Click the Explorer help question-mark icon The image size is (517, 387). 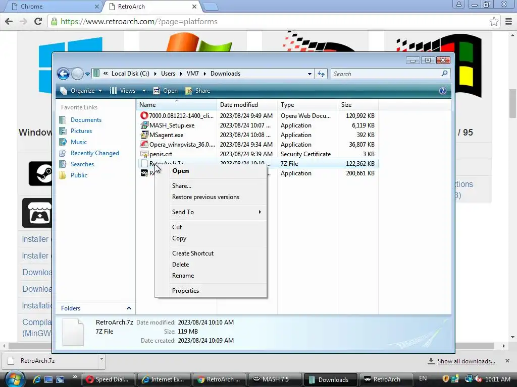pyautogui.click(x=443, y=91)
